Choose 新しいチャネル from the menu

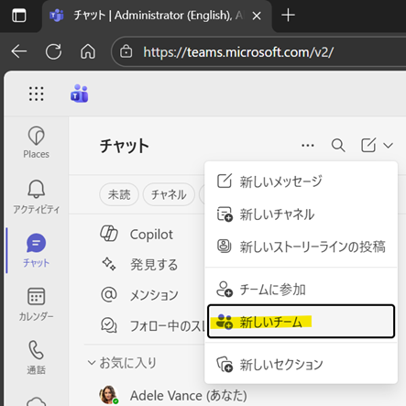(x=301, y=214)
